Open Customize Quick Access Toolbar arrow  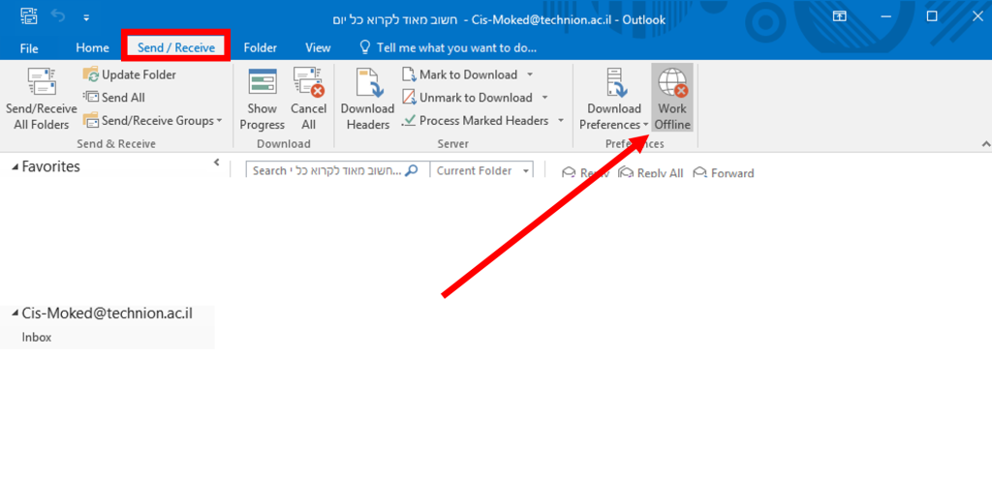tap(86, 17)
